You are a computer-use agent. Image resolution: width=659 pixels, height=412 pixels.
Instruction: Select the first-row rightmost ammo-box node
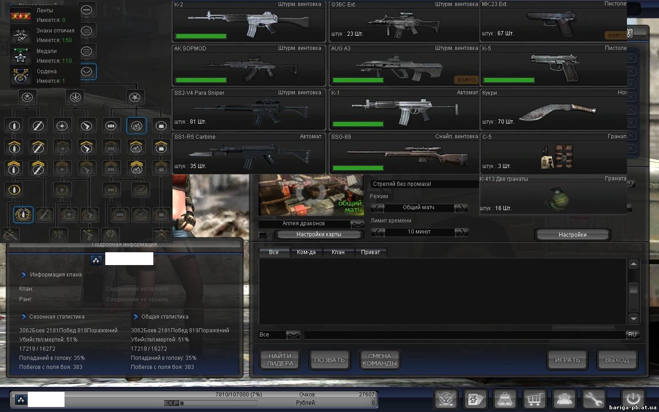(x=161, y=125)
